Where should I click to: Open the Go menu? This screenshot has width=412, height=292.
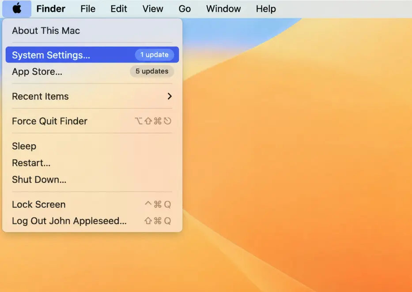185,9
